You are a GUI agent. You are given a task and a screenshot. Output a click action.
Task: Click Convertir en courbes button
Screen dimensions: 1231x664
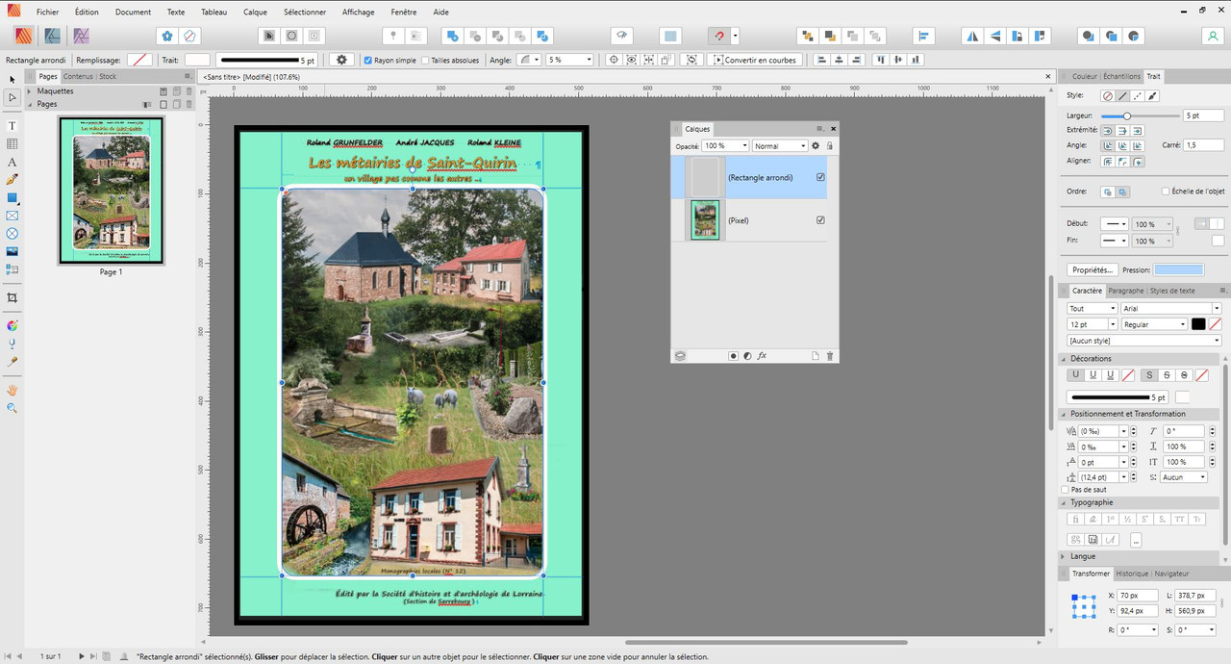click(755, 60)
